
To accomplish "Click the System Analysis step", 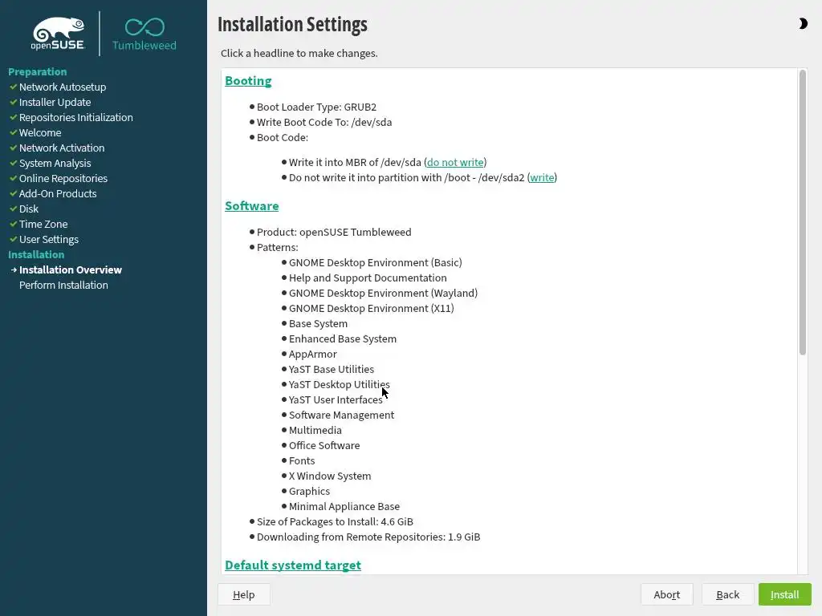I will (x=55, y=163).
